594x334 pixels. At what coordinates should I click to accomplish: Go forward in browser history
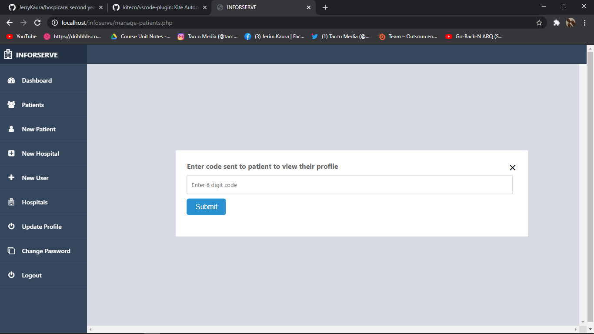[23, 23]
